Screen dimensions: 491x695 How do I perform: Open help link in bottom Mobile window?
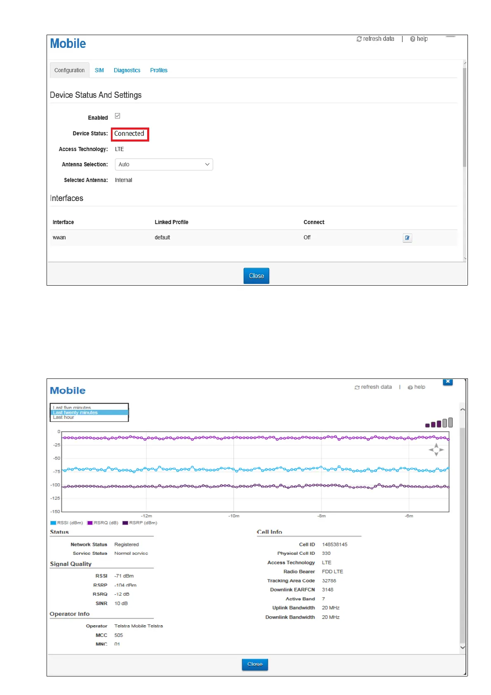[420, 387]
